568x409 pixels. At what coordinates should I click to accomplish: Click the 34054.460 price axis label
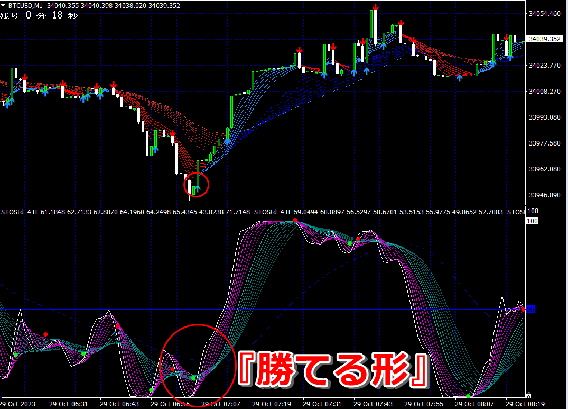[544, 13]
